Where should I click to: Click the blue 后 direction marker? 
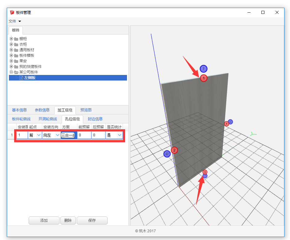[x=231, y=122]
